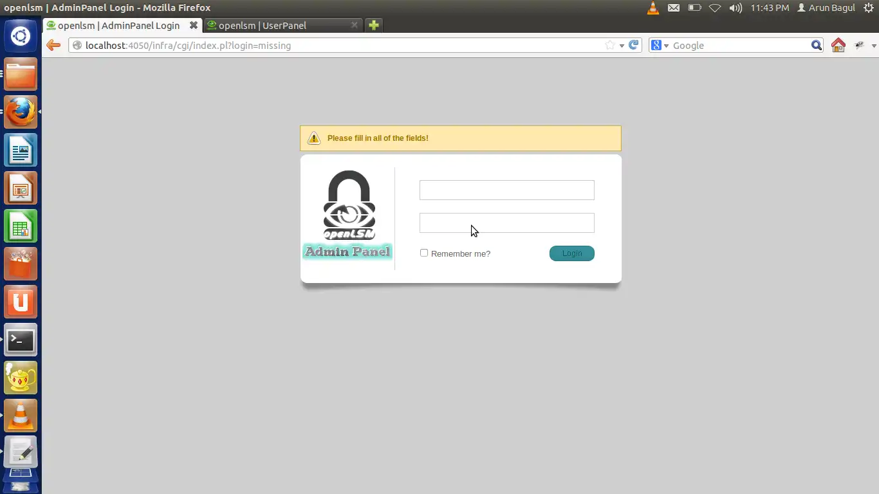Click the 'Admin Panel' heading text

click(x=347, y=252)
